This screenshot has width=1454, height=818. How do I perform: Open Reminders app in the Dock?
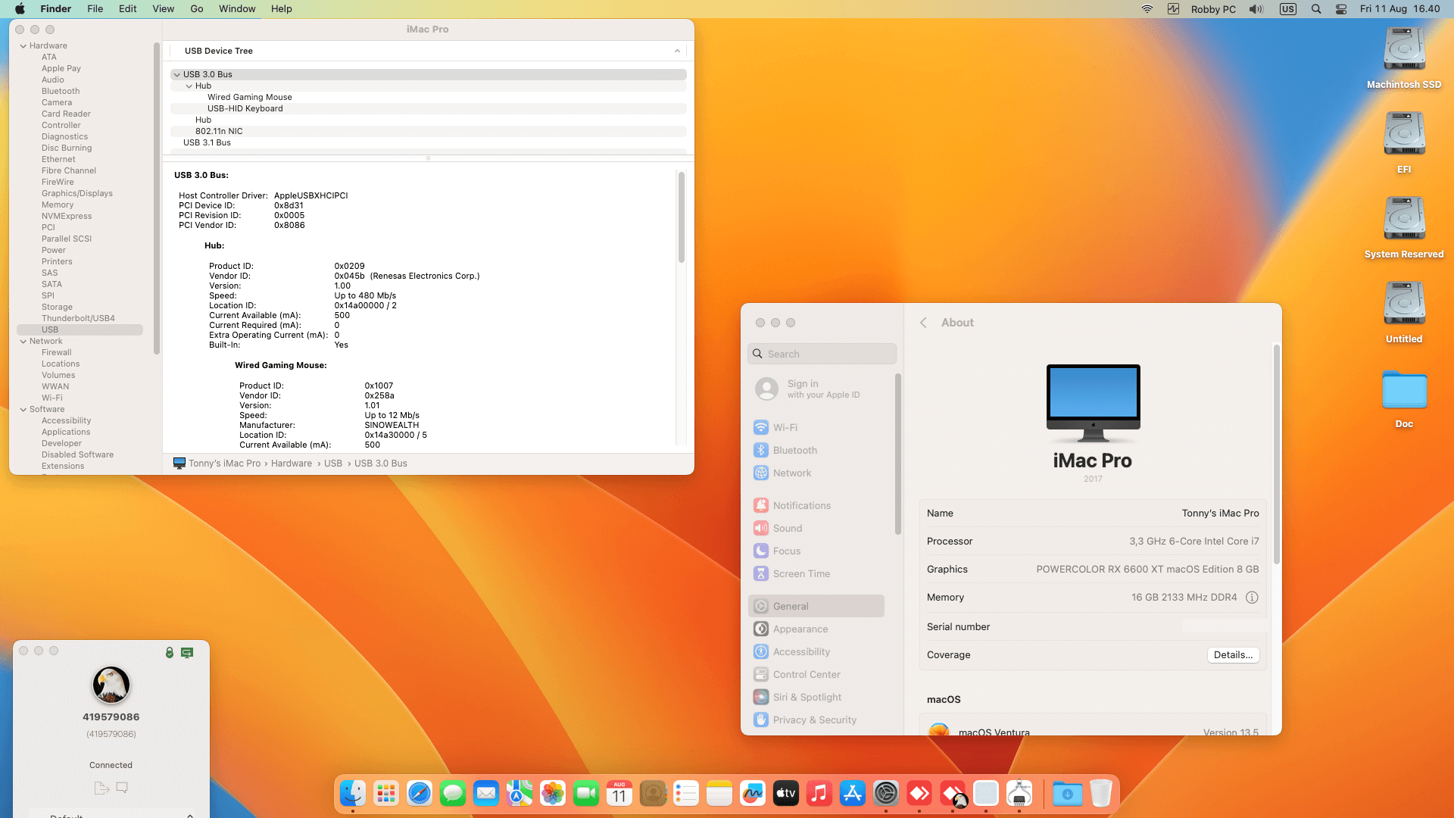coord(686,793)
